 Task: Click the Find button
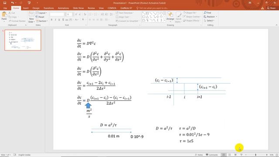coord(208,13)
